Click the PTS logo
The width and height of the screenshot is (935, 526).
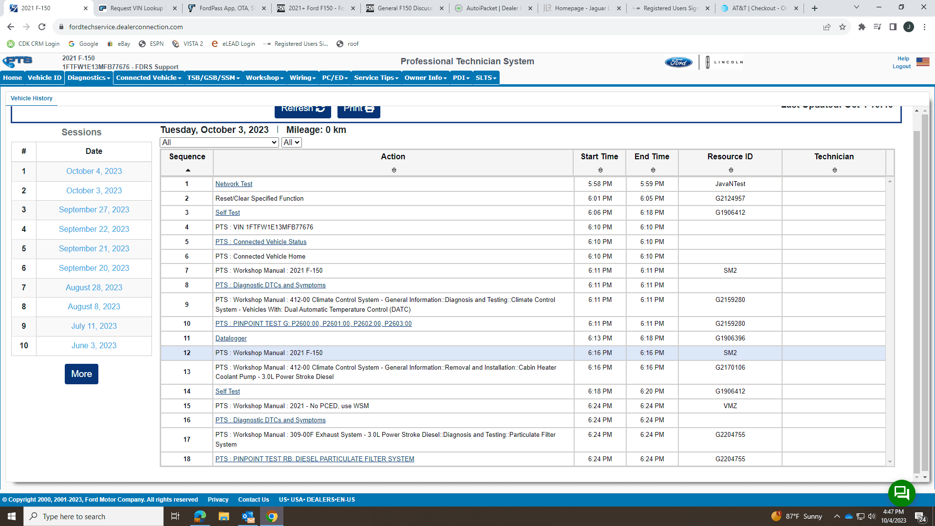(18, 61)
